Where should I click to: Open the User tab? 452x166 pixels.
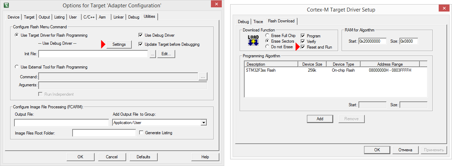(x=73, y=17)
